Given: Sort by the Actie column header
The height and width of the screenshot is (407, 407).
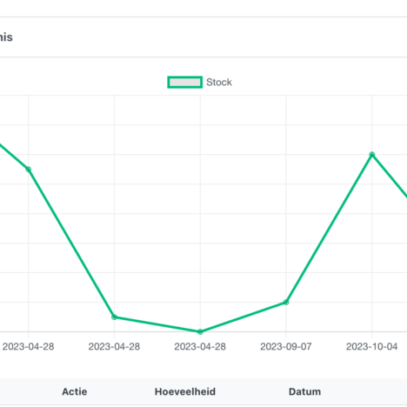Looking at the screenshot, I should coord(75,391).
